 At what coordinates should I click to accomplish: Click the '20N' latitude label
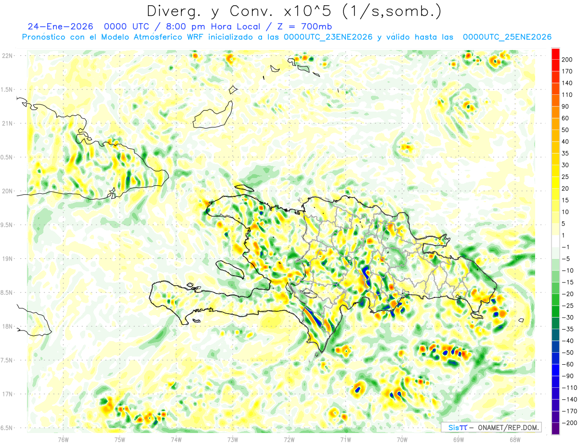coord(7,191)
